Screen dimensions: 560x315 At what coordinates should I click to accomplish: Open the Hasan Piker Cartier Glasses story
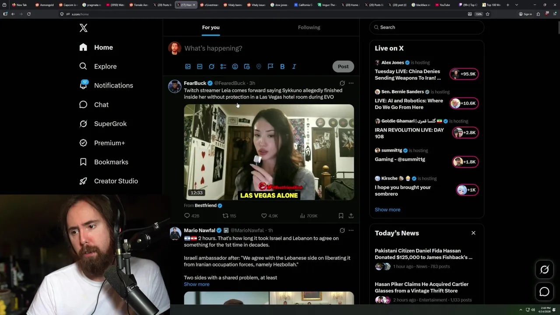pyautogui.click(x=421, y=287)
